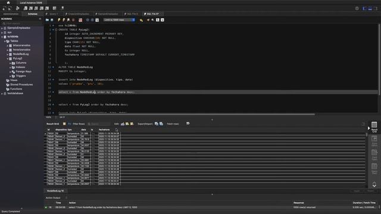Execute the script with the lightning bolt icon
Viewport: 381px width, 214px height.
tap(59, 20)
